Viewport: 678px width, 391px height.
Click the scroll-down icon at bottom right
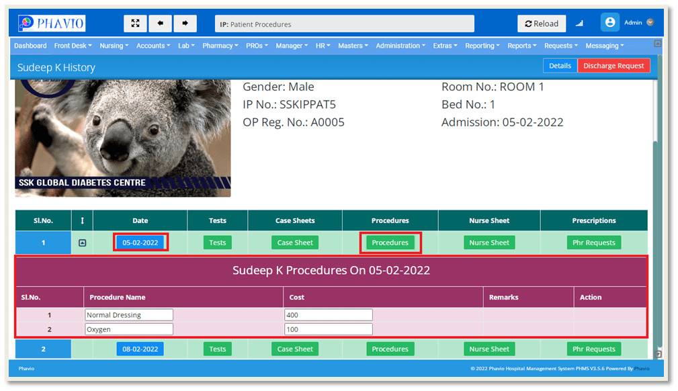[658, 354]
